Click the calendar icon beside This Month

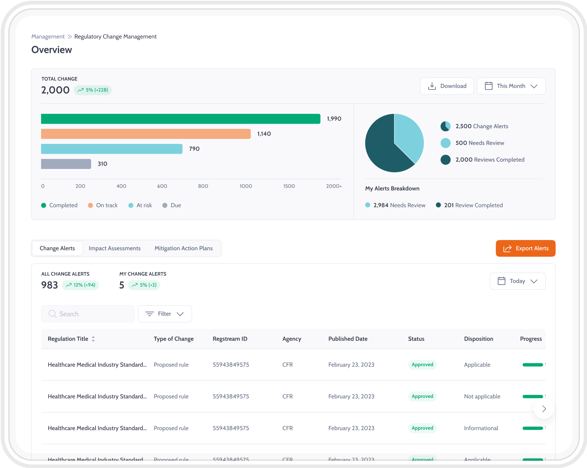489,86
